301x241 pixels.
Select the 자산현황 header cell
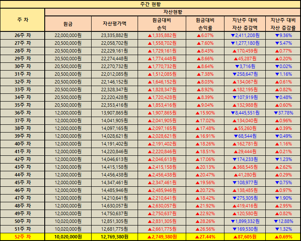point(172,12)
